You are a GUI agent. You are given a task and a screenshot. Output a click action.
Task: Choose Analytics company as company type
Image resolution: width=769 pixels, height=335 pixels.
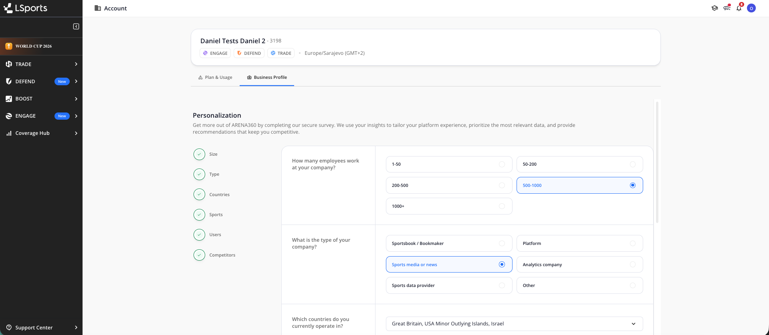pos(579,265)
